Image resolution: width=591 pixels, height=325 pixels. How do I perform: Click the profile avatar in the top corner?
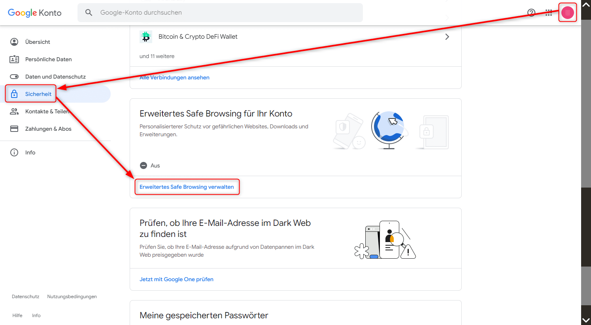[x=567, y=12]
